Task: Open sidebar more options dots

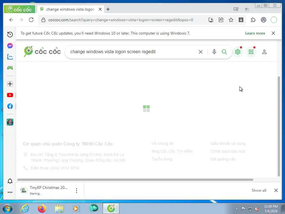Action: tap(10, 192)
